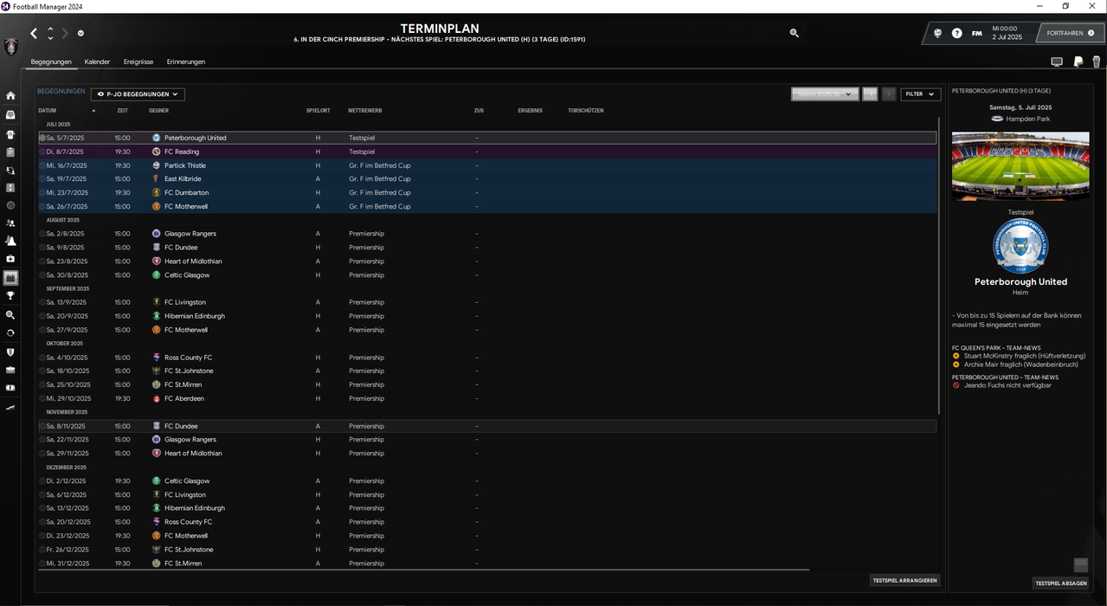The height and width of the screenshot is (606, 1107).
Task: Open the Scouting magnifier icon in sidebar
Action: (x=10, y=315)
